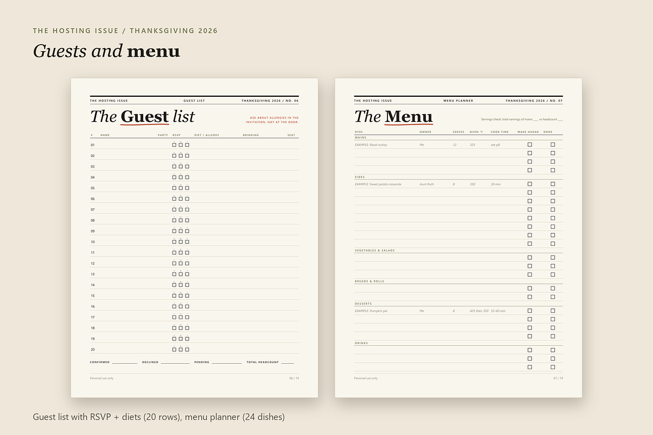Tick the No RSVP box for guest 03
Image resolution: width=653 pixels, height=435 pixels.
(181, 166)
